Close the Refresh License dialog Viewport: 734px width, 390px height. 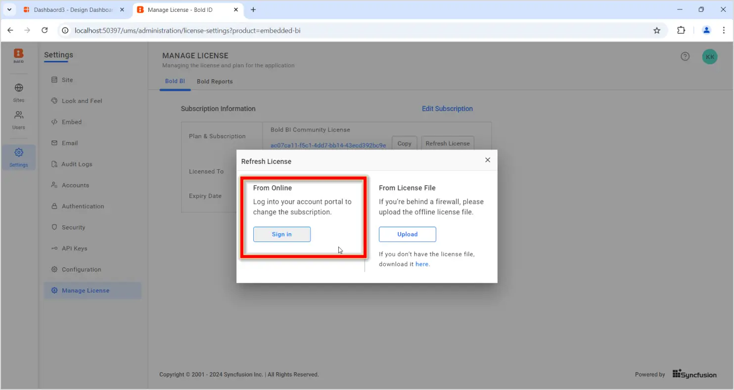[488, 160]
